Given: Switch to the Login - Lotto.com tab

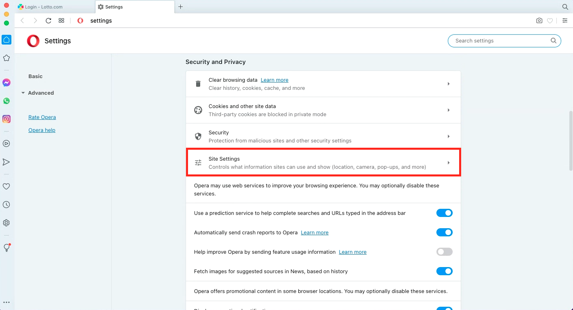Looking at the screenshot, I should (x=54, y=7).
